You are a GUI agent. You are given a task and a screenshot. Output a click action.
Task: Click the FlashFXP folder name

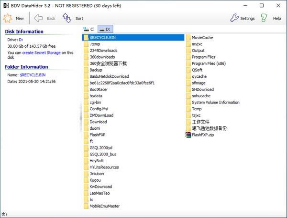tap(98, 135)
